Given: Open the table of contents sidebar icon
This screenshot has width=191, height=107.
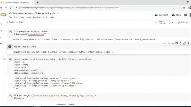Looking at the screenshot, I should coord(1,24).
